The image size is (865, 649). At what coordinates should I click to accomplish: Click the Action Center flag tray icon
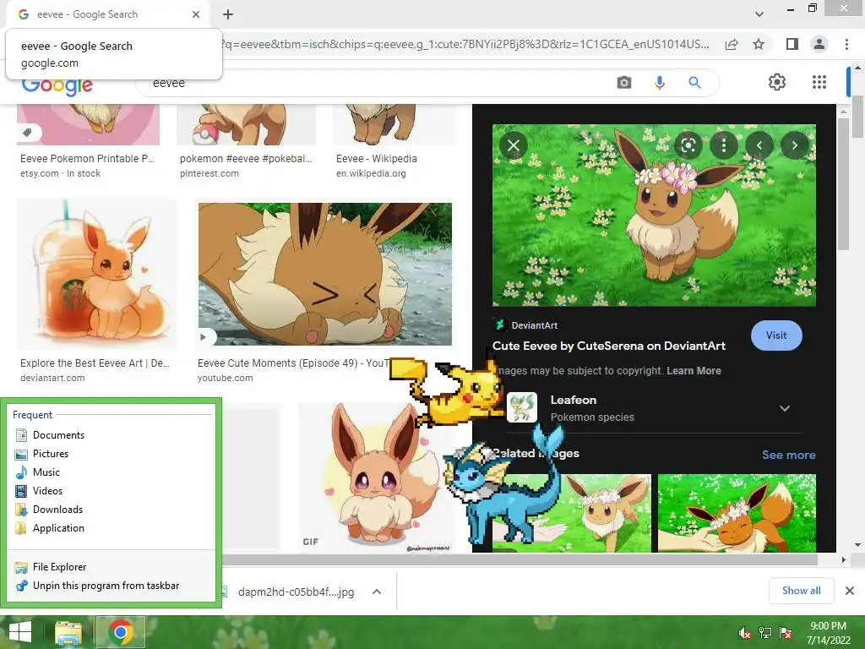coord(785,633)
